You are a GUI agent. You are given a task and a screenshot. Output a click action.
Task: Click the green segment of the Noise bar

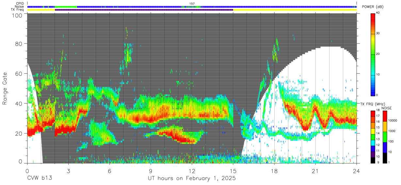point(66,7)
